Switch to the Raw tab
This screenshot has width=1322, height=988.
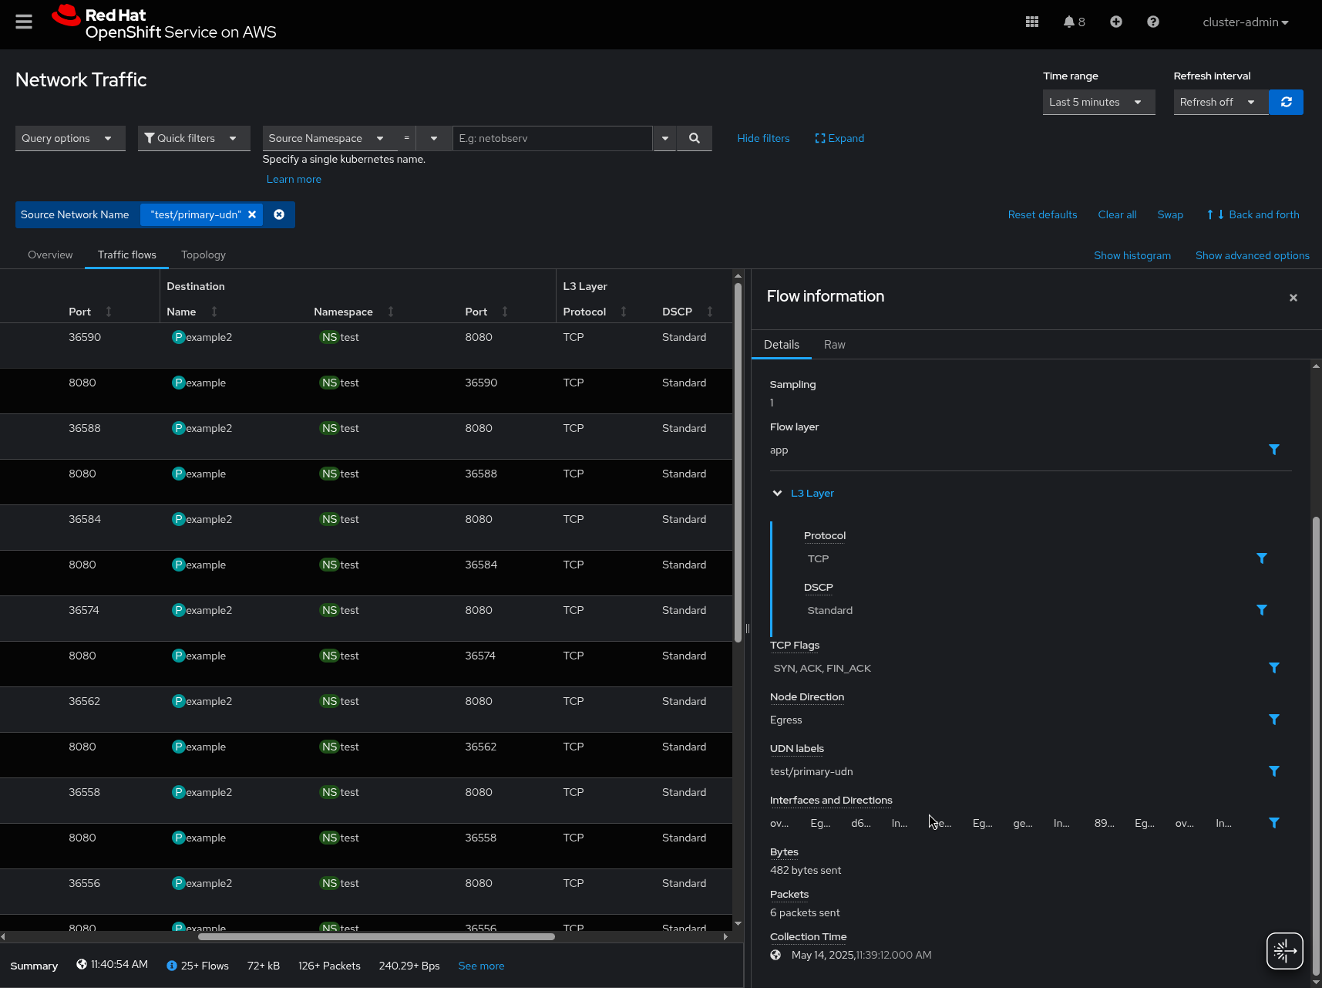tap(834, 345)
